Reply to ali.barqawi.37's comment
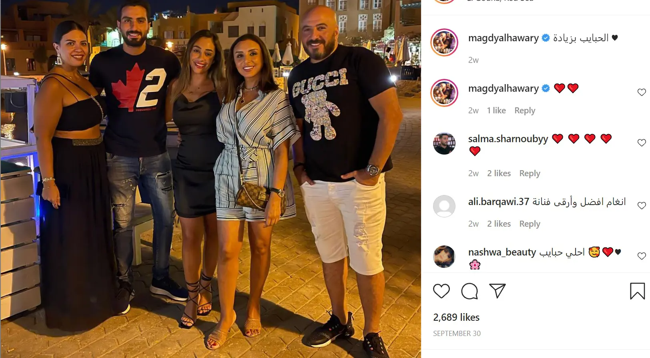The image size is (650, 358). point(530,224)
